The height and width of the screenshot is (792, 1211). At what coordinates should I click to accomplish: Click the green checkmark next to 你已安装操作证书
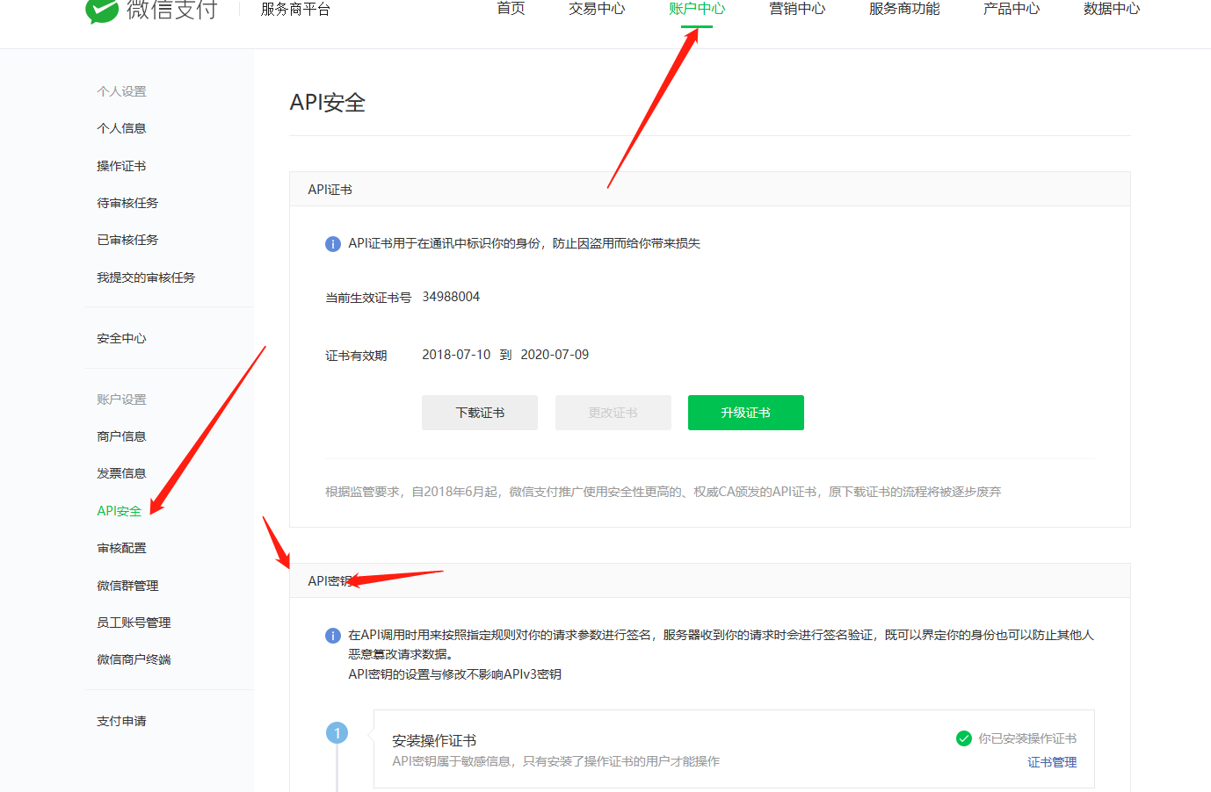click(x=964, y=738)
